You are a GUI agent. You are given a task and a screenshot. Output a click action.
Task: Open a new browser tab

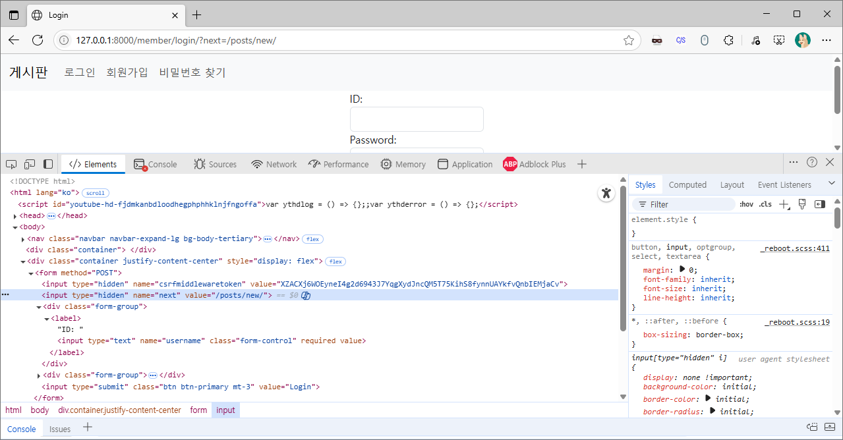[196, 15]
